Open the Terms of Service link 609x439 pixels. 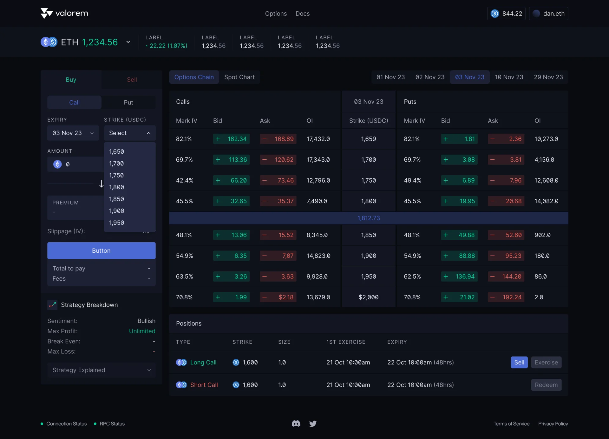[x=511, y=423]
